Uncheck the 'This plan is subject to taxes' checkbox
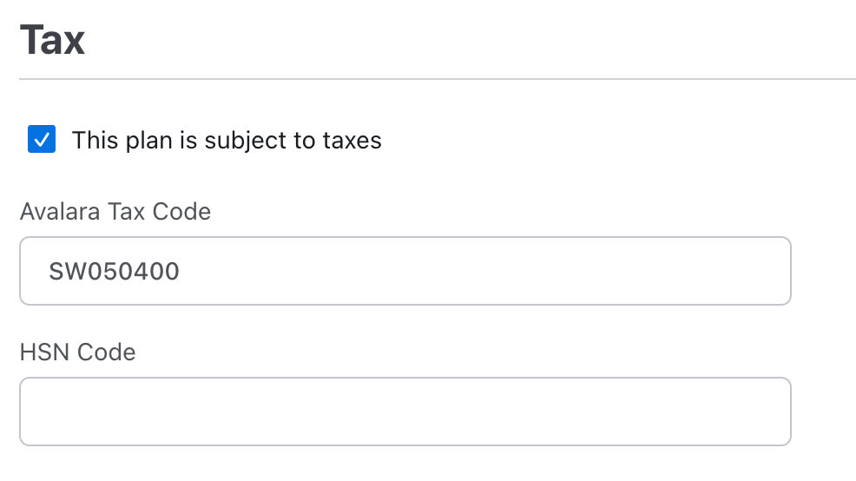This screenshot has height=481, width=856. point(42,140)
